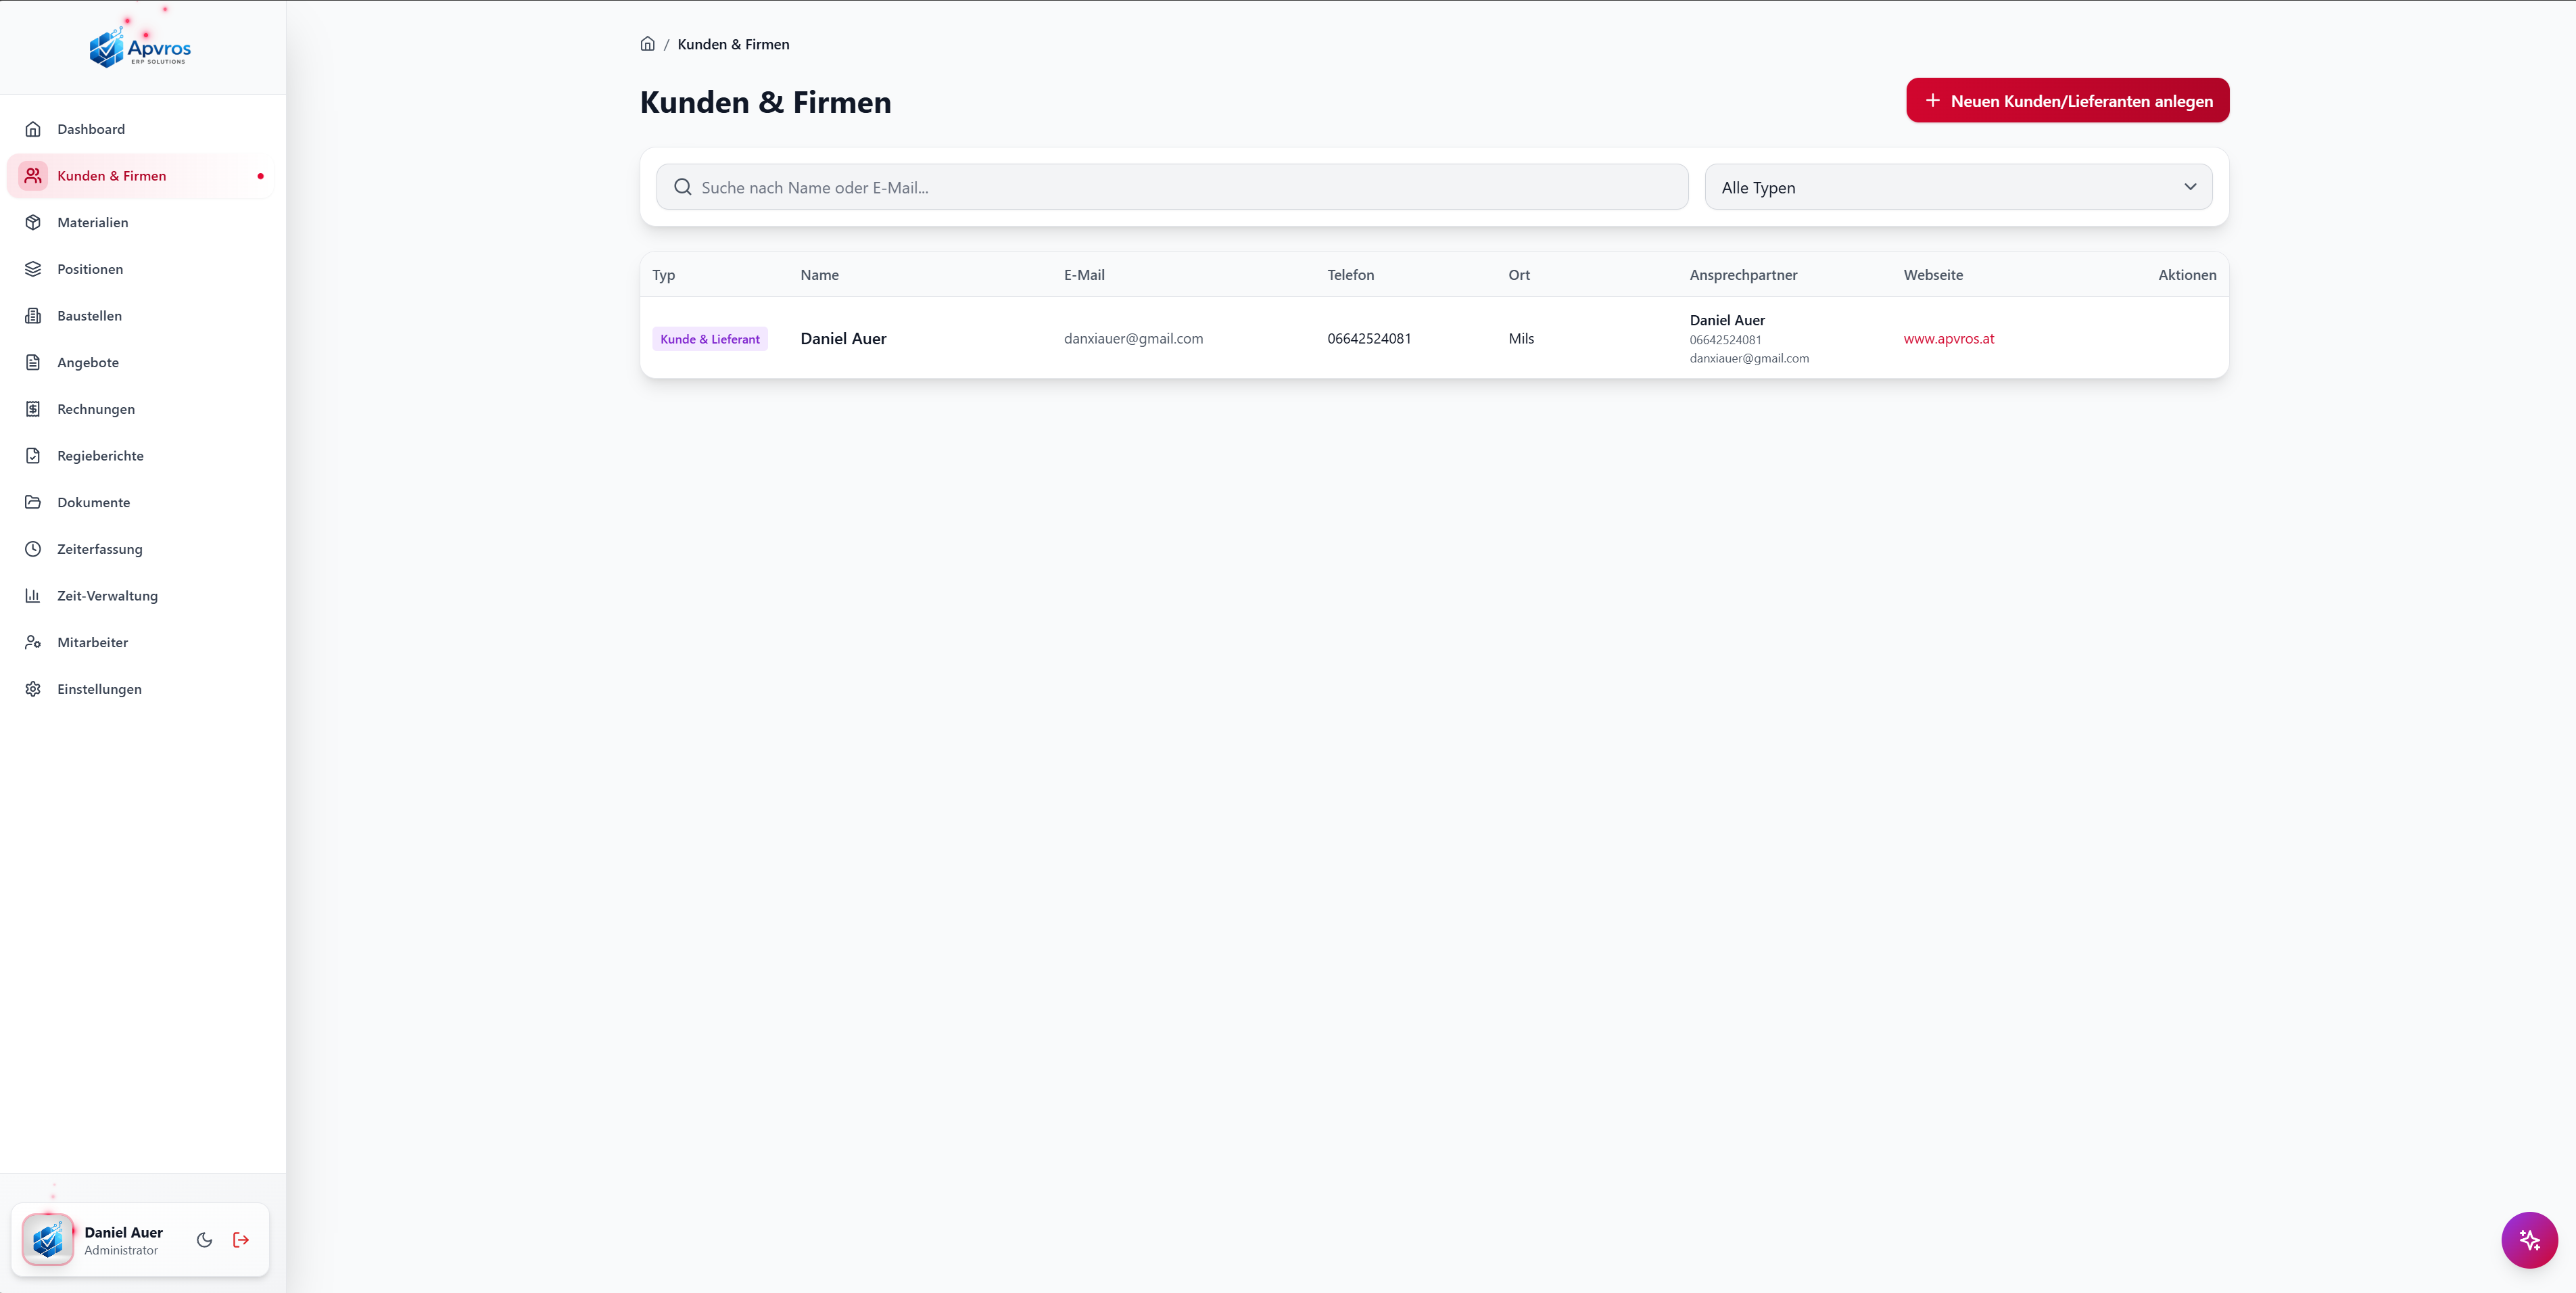Open the AI assistant sparkle button
This screenshot has width=2576, height=1293.
click(x=2529, y=1240)
